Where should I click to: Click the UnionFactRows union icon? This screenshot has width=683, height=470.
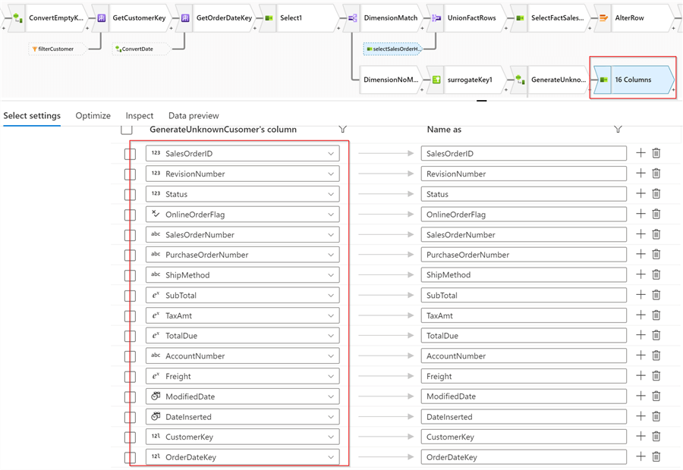coord(436,18)
